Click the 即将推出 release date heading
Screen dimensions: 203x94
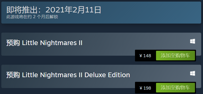pos(54,10)
